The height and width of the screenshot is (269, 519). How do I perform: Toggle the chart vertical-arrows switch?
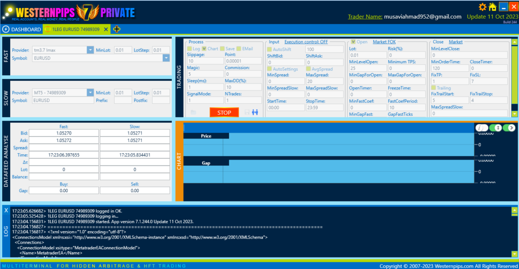pos(495,128)
